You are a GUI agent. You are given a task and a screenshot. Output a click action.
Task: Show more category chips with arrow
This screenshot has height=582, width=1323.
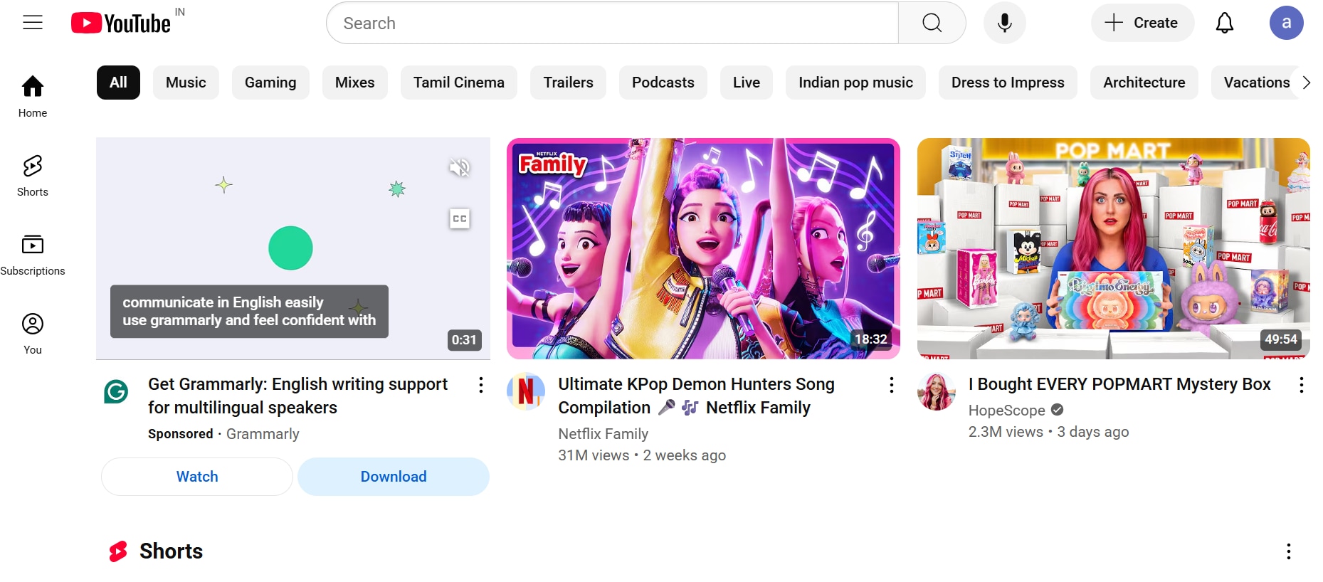click(1307, 83)
